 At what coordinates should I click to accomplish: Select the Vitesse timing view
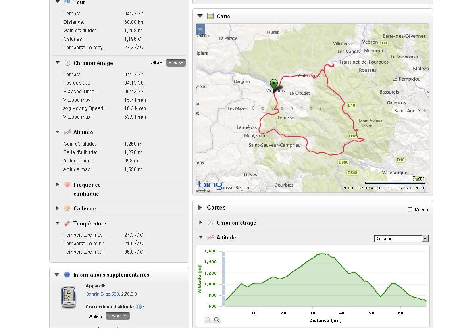[176, 62]
